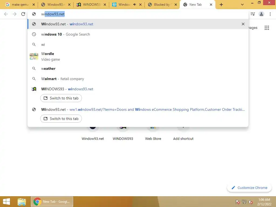Choose the Window93.net - window93.net suggestion
Image resolution: width=276 pixels, height=207 pixels.
point(138,24)
